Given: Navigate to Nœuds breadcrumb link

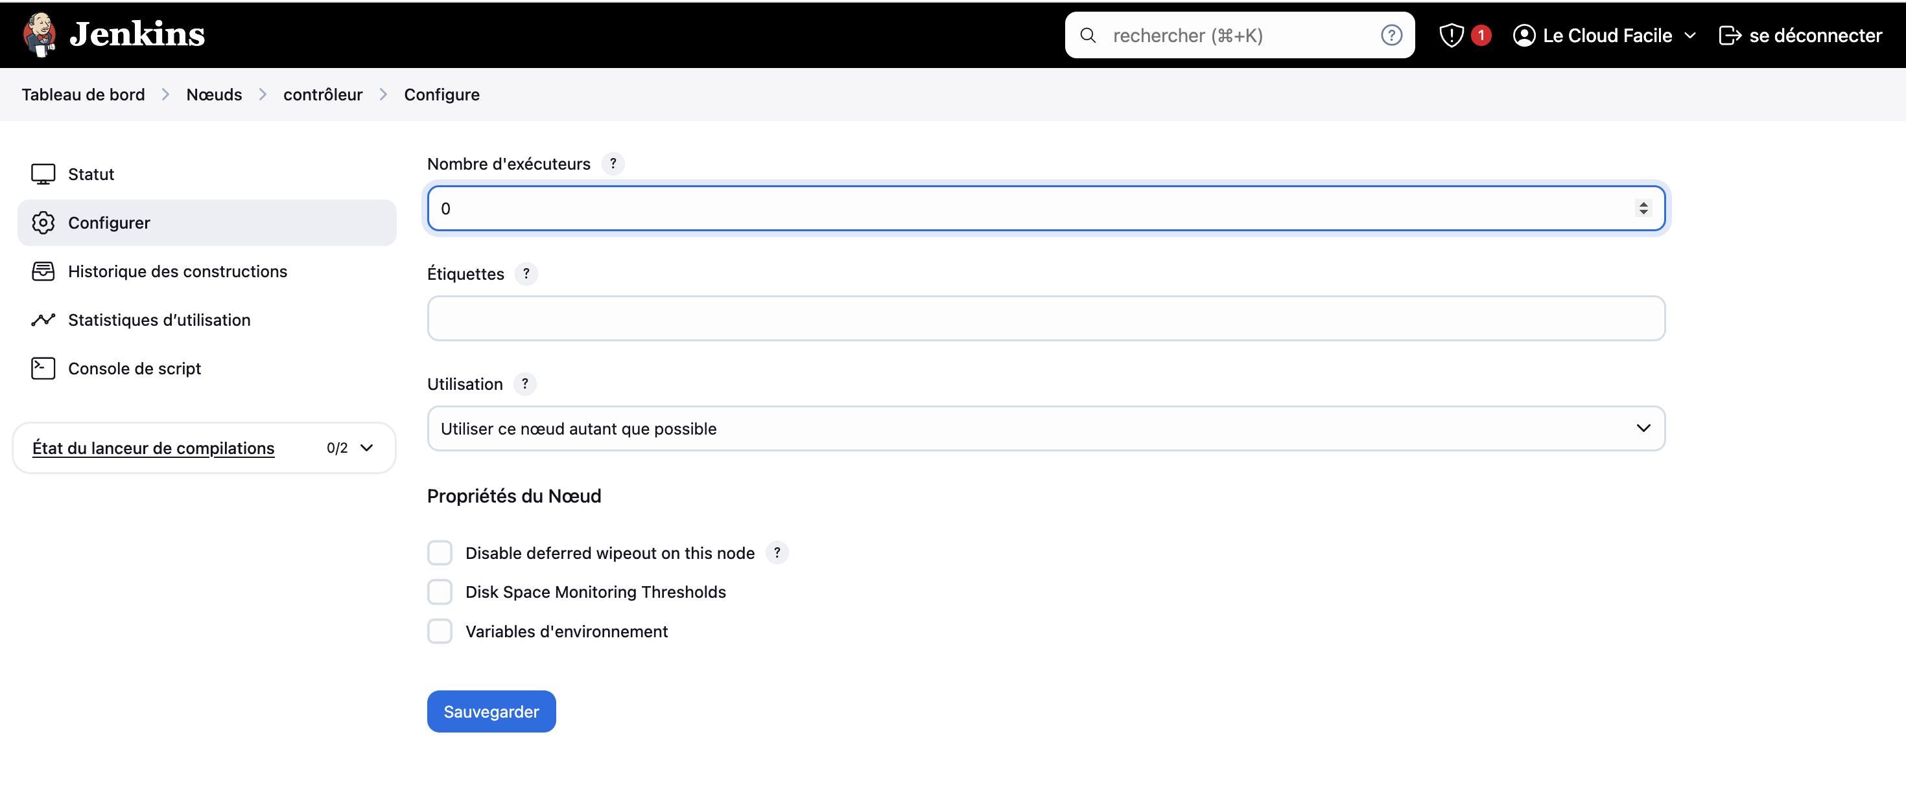Looking at the screenshot, I should pos(214,95).
